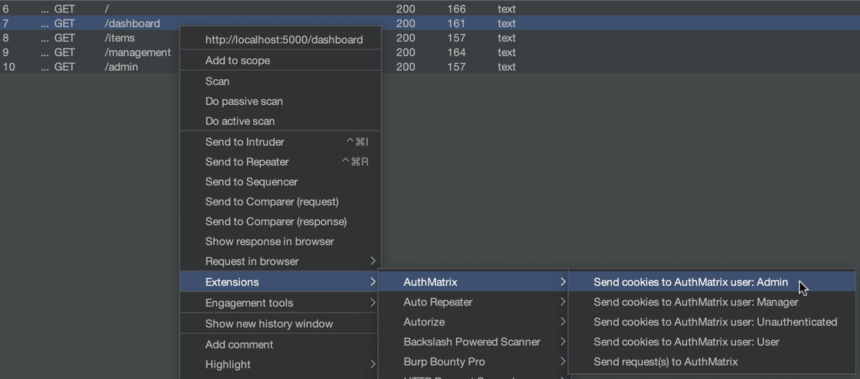860x379 pixels.
Task: Click length value 161 in /dashboard row
Action: tap(456, 24)
